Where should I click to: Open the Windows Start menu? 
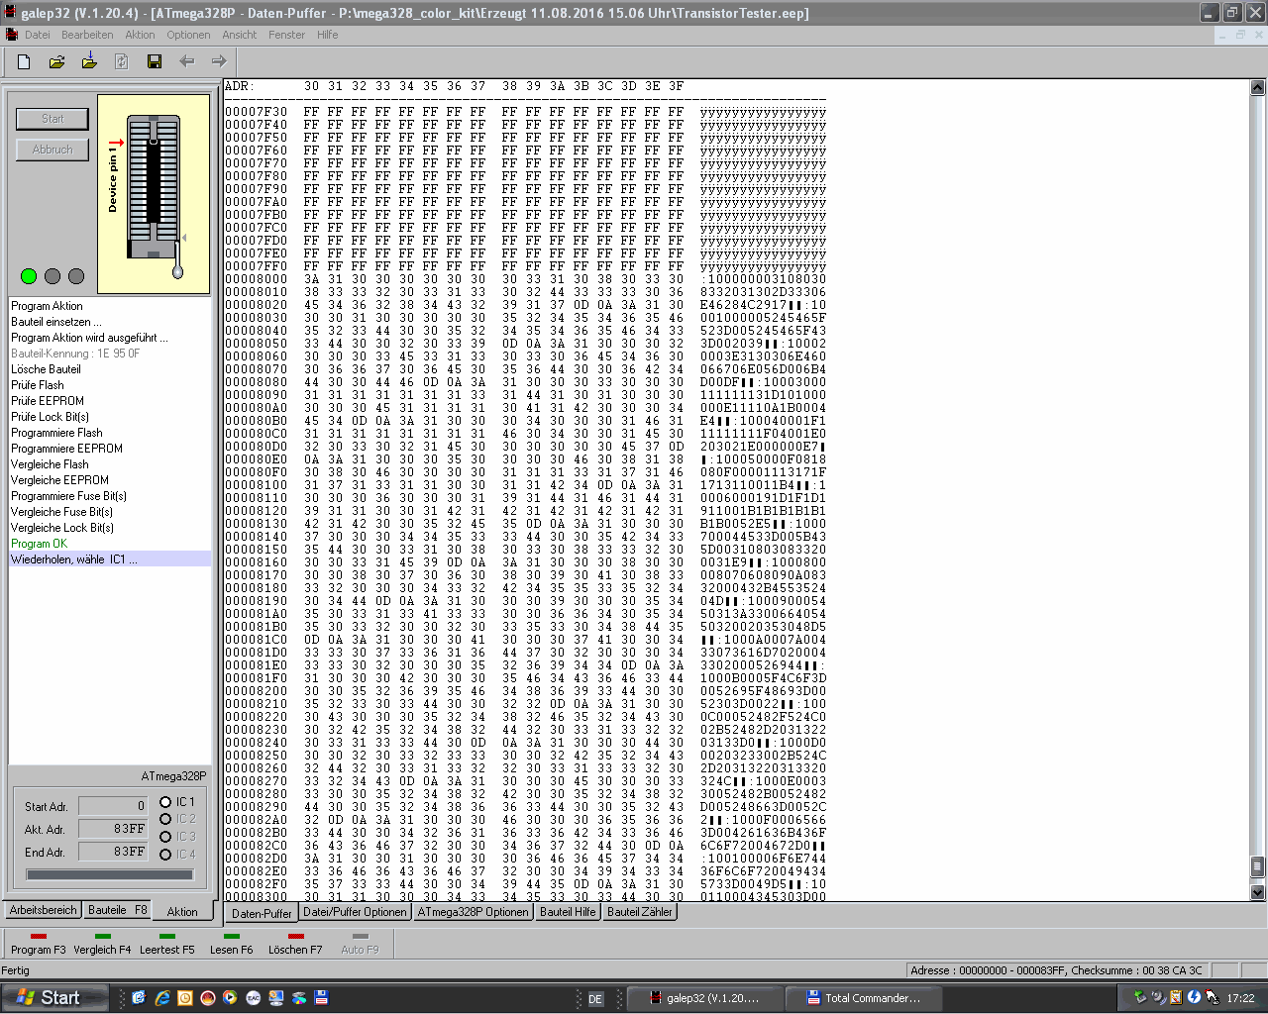click(53, 997)
